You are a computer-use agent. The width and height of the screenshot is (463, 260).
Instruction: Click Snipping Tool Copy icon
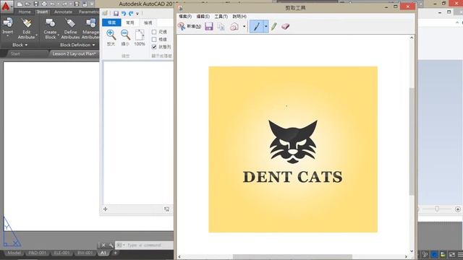point(221,27)
